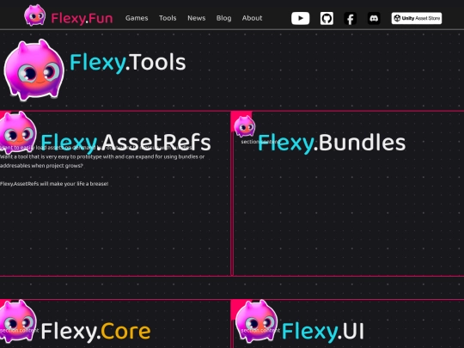
Task: Open the YouTube channel icon
Action: (301, 18)
